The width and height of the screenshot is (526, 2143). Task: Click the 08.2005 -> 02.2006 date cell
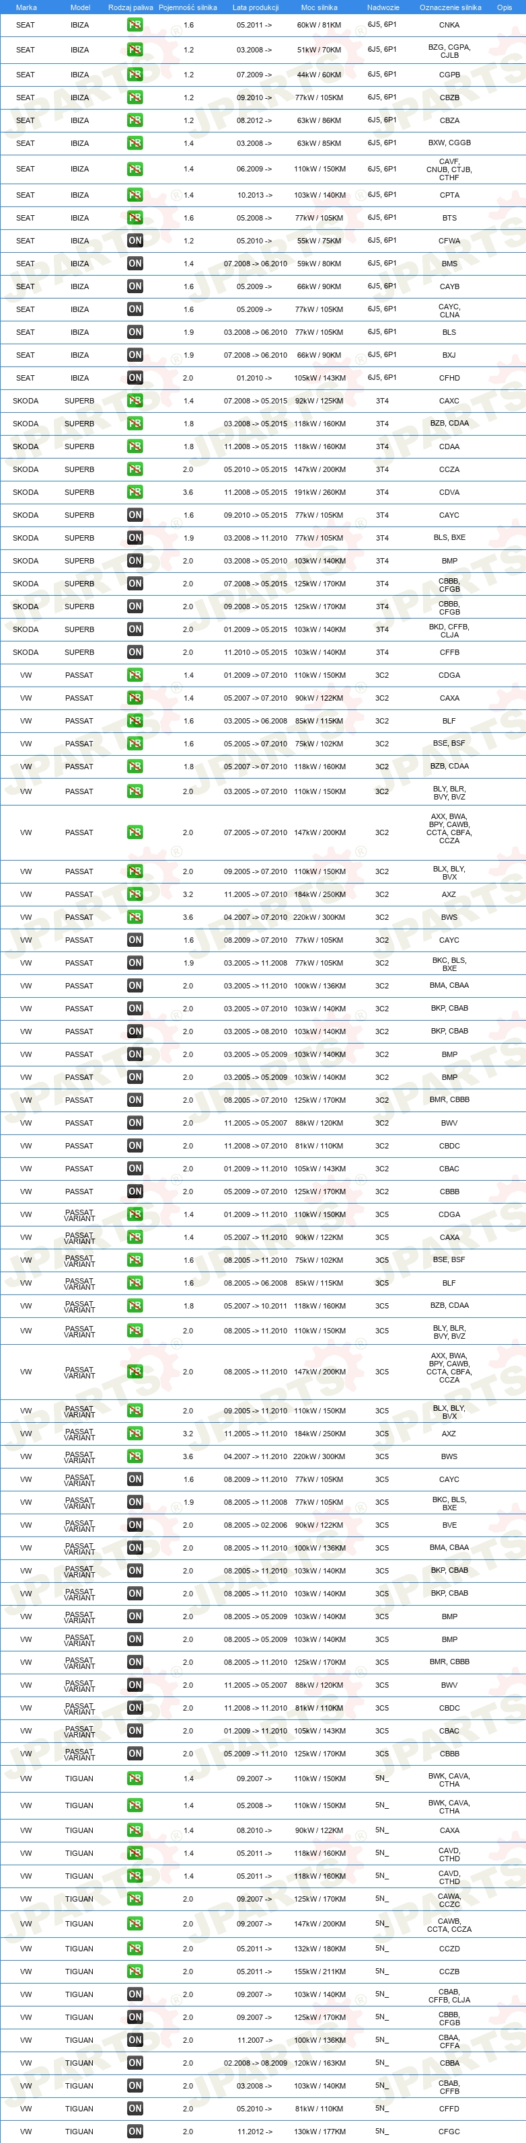[x=256, y=1525]
